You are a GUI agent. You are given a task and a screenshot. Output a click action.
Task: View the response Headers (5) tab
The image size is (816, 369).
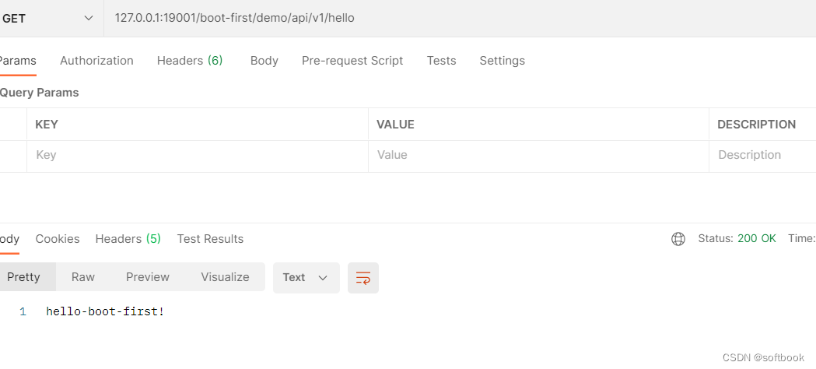pos(128,239)
